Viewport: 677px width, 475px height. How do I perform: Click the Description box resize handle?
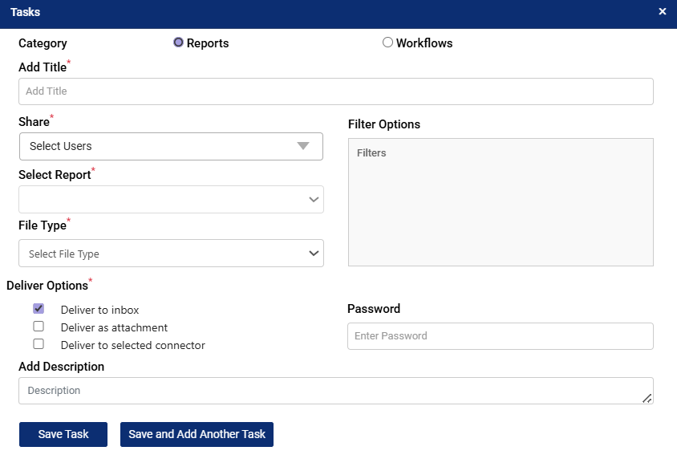point(647,398)
